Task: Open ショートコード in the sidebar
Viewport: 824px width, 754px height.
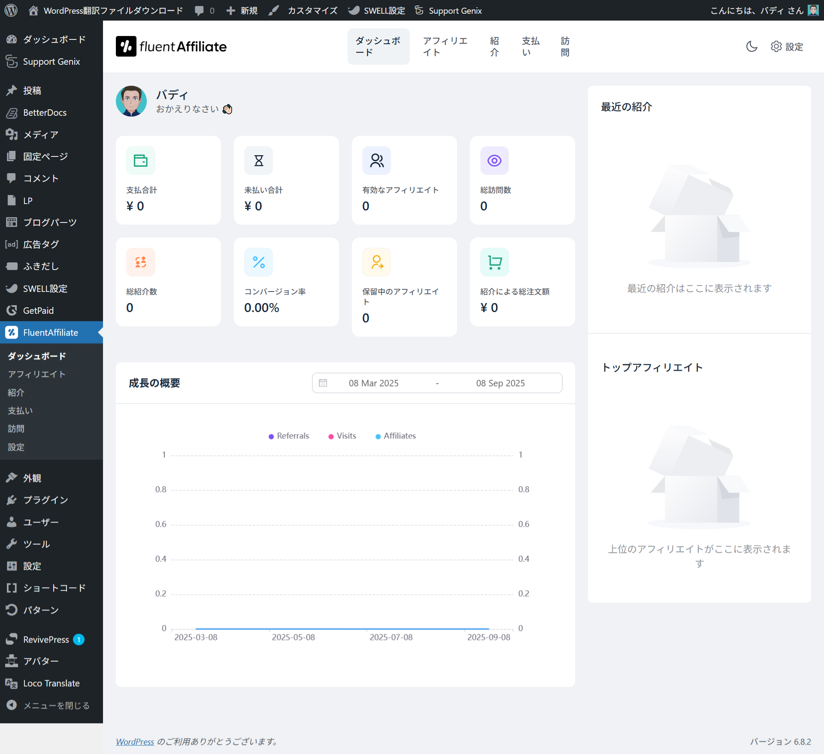Action: pos(51,588)
